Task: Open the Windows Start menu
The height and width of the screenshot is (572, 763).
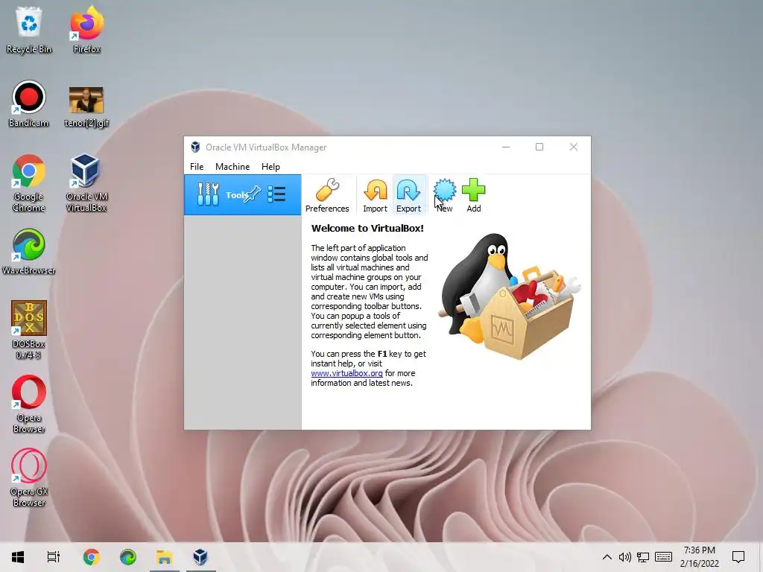Action: point(18,557)
